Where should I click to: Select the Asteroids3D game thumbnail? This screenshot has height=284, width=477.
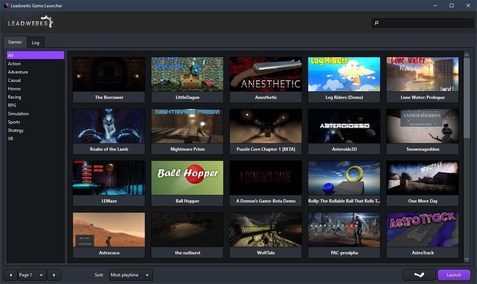tap(344, 126)
